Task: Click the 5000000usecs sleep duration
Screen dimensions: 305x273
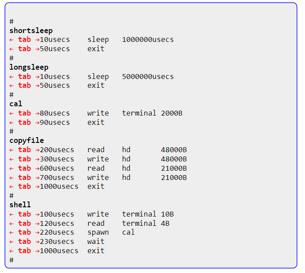Action: click(x=148, y=76)
